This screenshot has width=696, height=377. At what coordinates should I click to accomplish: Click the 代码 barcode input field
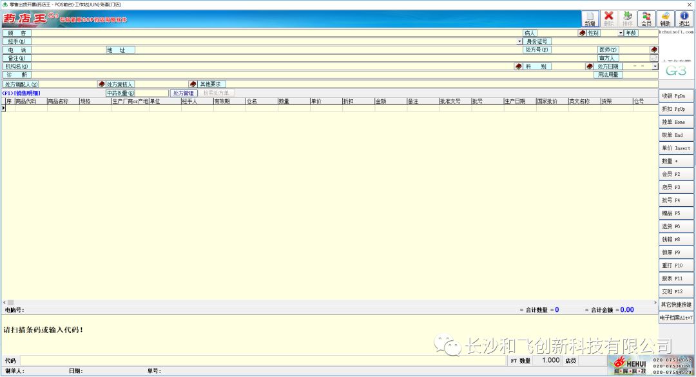263,361
